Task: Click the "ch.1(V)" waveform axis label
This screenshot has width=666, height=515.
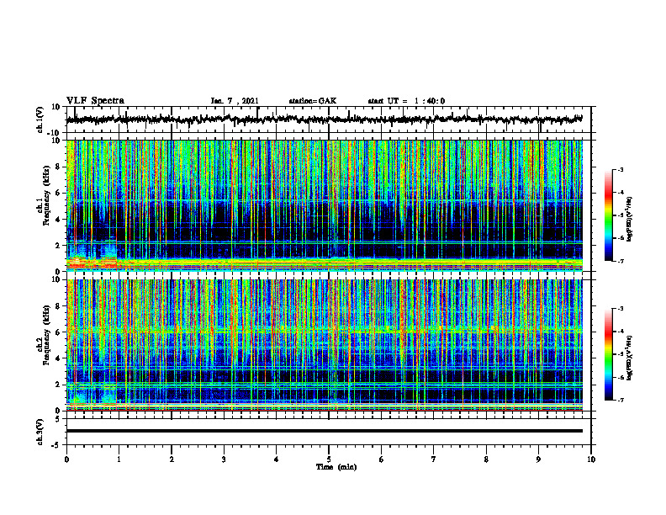Action: point(40,119)
